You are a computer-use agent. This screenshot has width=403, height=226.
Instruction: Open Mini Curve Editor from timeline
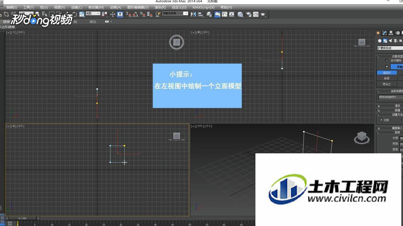(10, 223)
